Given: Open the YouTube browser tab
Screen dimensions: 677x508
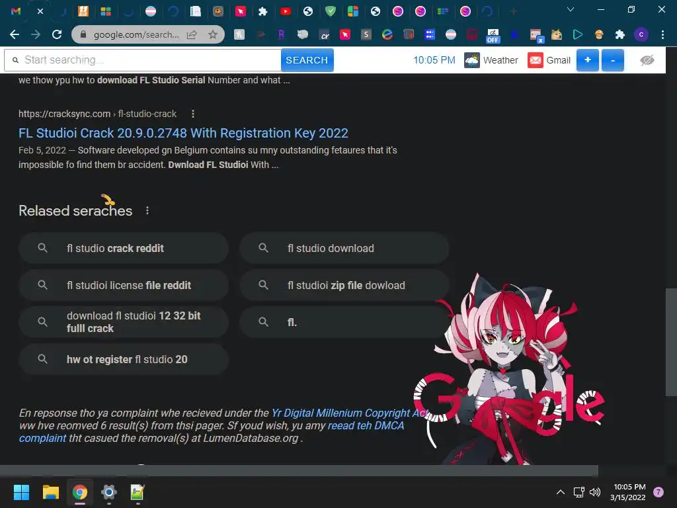Looking at the screenshot, I should [286, 11].
